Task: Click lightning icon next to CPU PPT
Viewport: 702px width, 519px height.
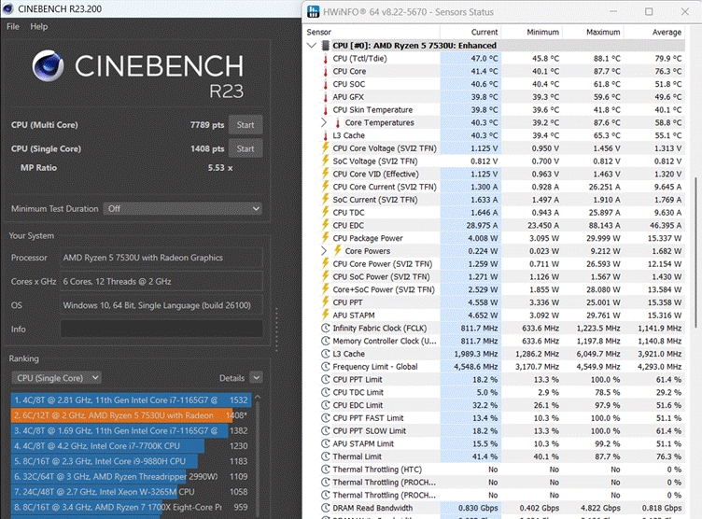Action: click(326, 302)
